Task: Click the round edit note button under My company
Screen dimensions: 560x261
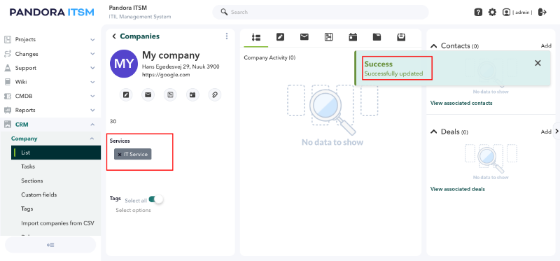Action: (x=126, y=94)
